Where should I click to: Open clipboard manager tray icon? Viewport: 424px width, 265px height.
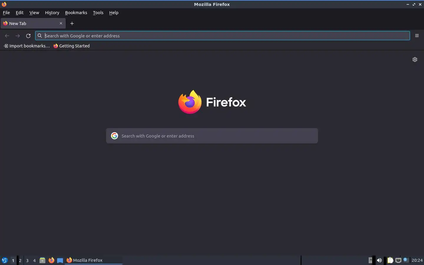(390, 260)
